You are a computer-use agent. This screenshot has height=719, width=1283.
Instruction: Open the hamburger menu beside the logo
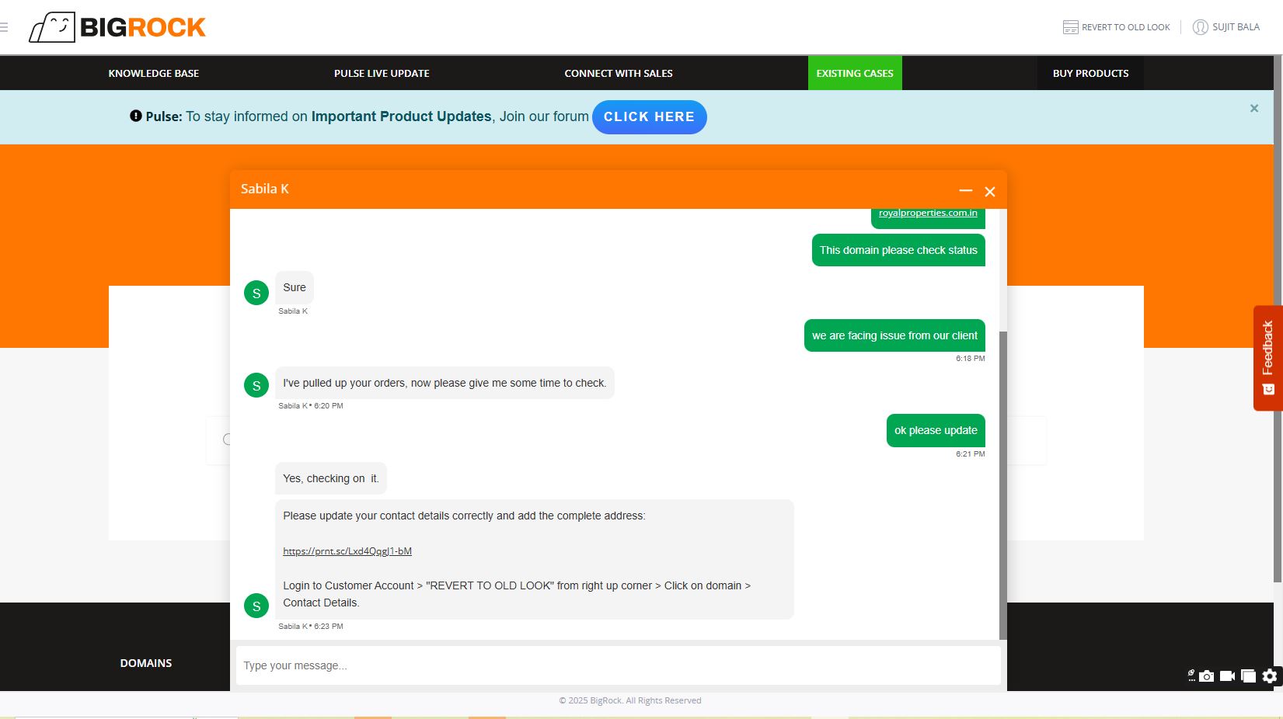click(x=4, y=27)
